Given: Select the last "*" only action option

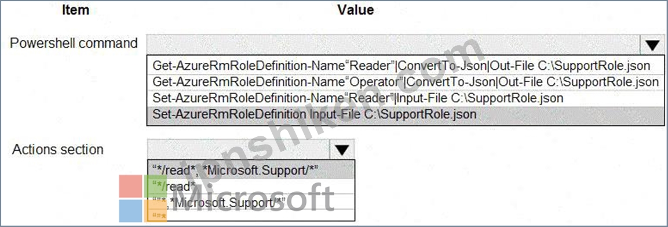Looking at the screenshot, I should point(251,215).
